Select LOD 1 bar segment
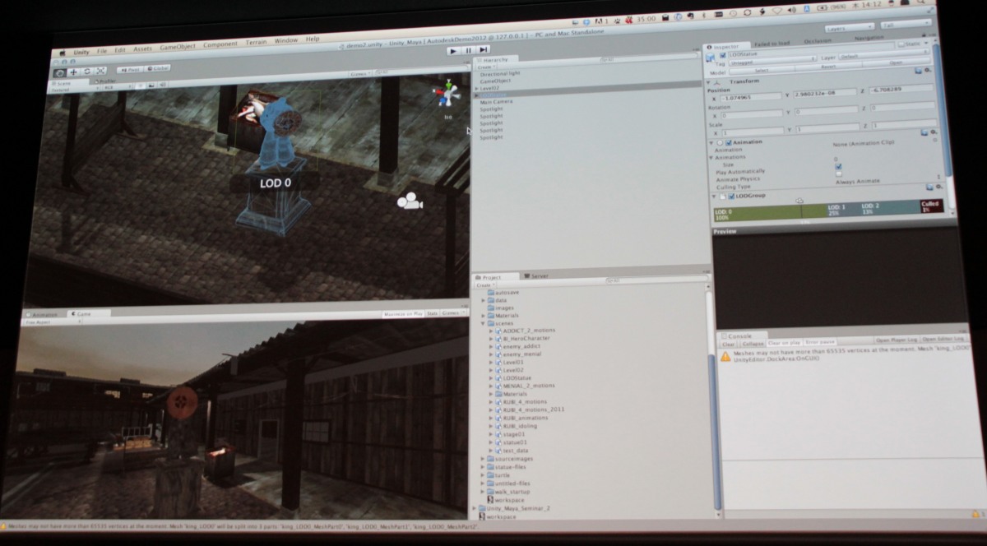This screenshot has height=546, width=987. click(842, 211)
